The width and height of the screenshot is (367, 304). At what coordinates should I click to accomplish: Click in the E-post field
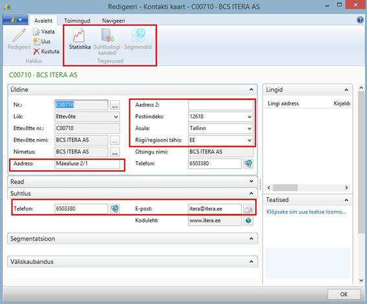[x=215, y=208]
